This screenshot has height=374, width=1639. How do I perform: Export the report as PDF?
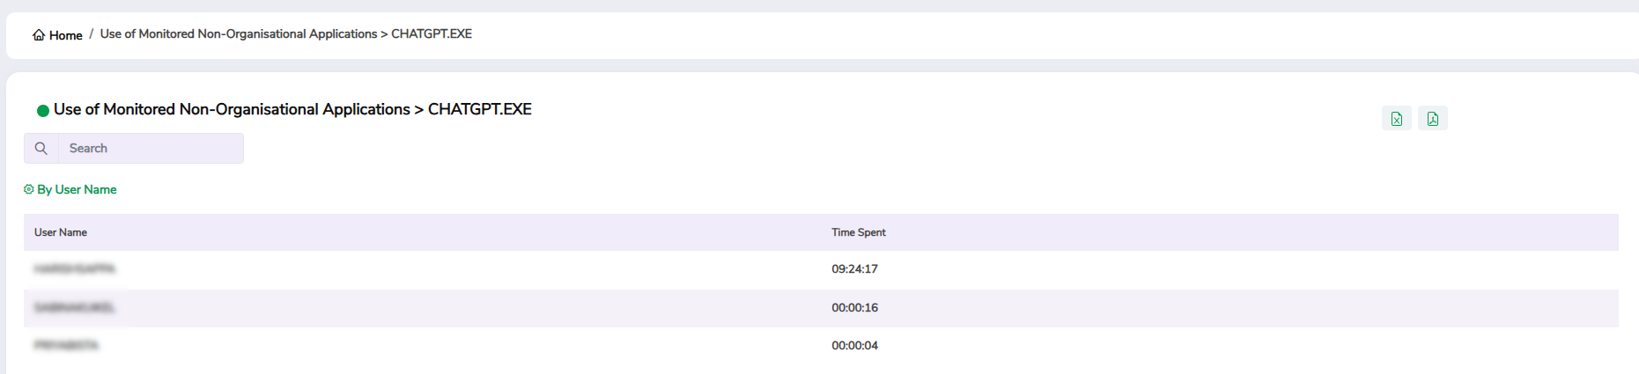click(1432, 119)
